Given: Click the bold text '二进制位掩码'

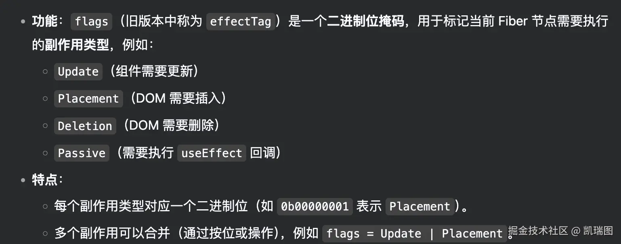Looking at the screenshot, I should pyautogui.click(x=365, y=21).
